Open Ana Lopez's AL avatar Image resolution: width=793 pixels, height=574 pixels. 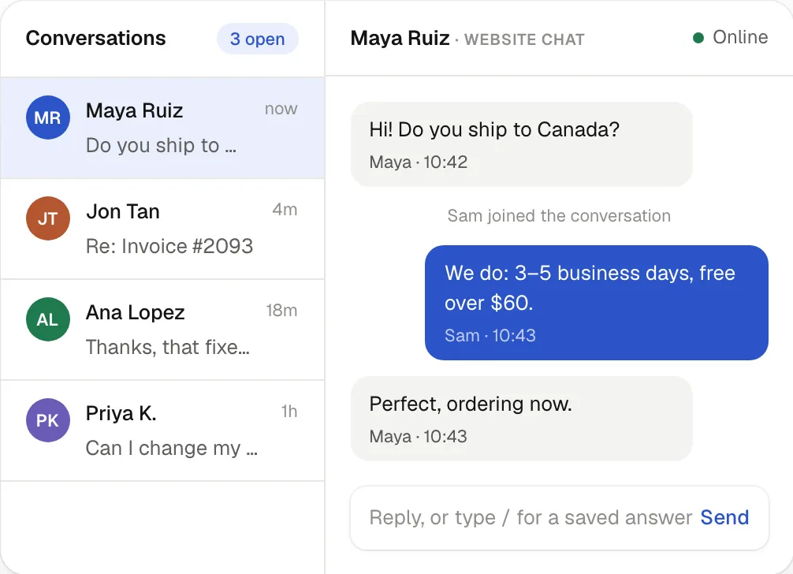coord(48,319)
